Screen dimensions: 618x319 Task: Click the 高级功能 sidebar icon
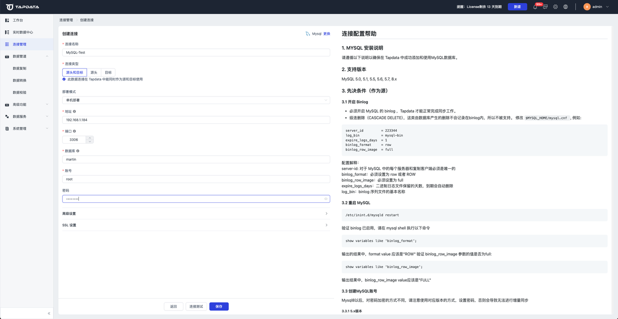coord(7,105)
